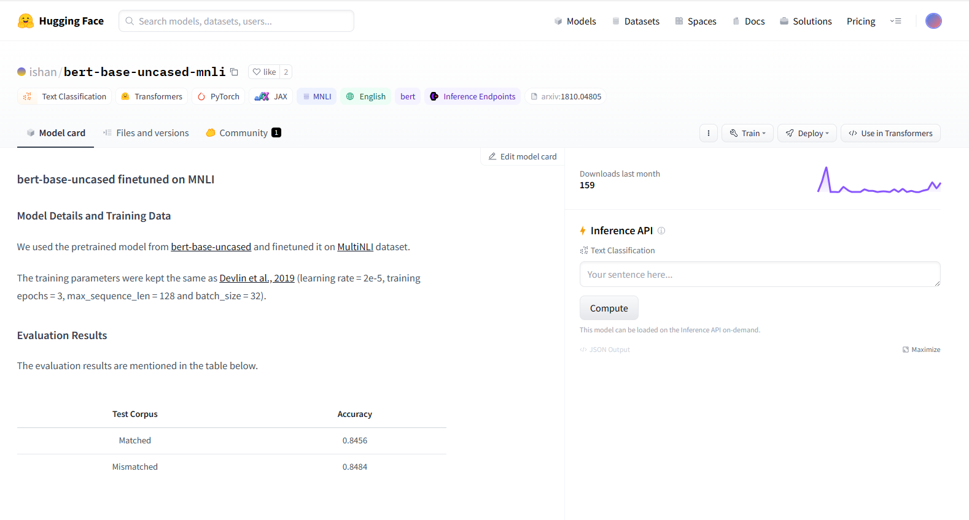969x520 pixels.
Task: Click the bert tag
Action: click(x=408, y=96)
